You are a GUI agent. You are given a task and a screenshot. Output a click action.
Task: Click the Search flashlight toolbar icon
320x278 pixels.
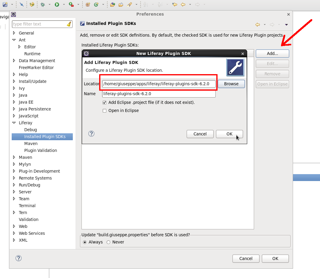(x=129, y=5)
